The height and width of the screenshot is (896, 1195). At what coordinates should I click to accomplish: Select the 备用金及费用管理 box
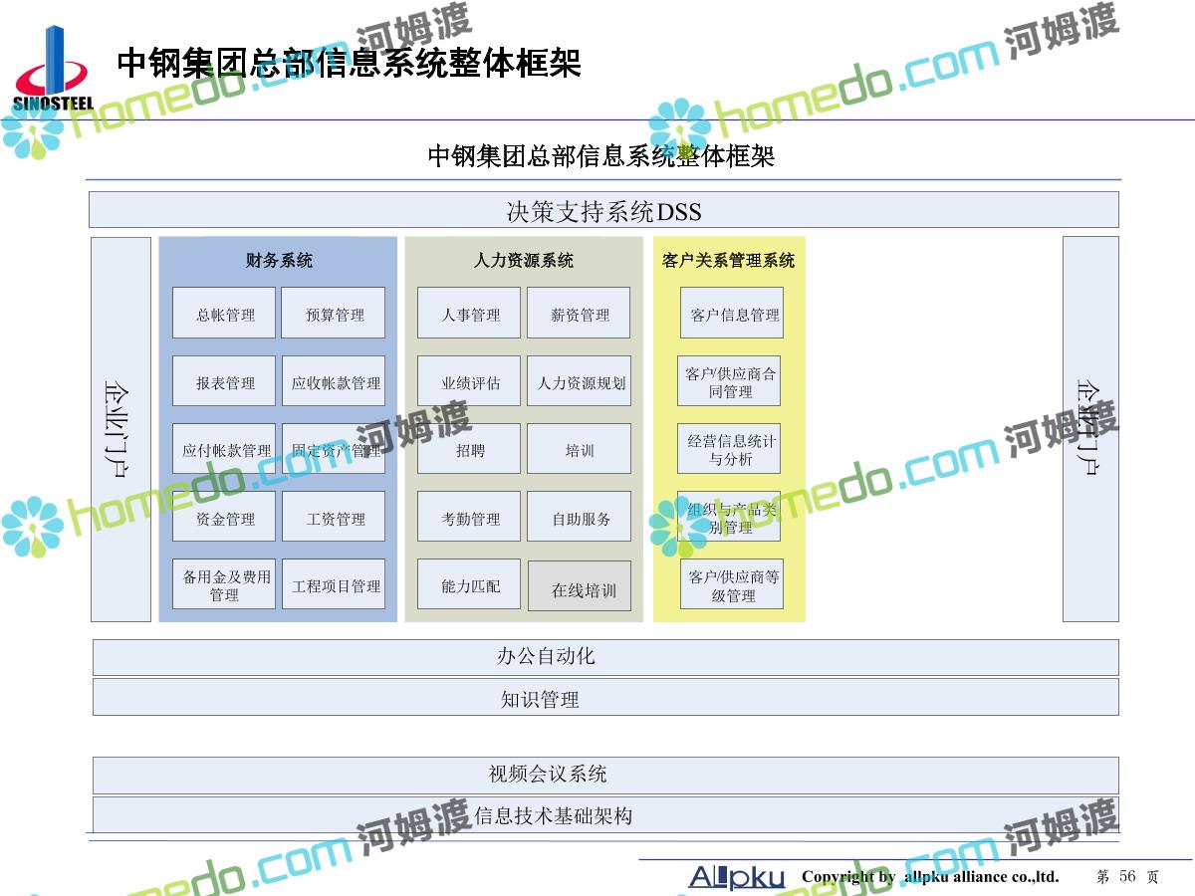[224, 585]
